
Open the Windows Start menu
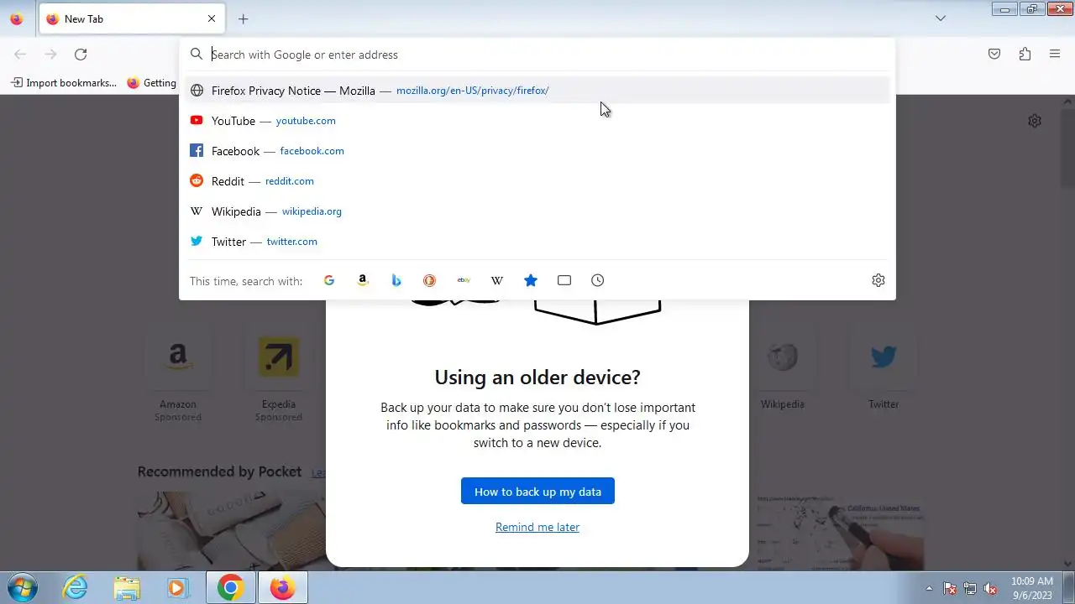21,587
